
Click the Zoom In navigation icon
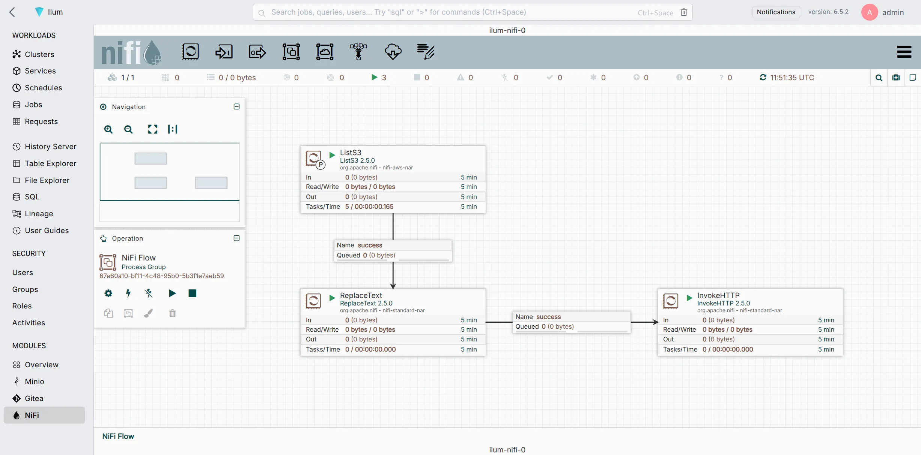(x=108, y=130)
